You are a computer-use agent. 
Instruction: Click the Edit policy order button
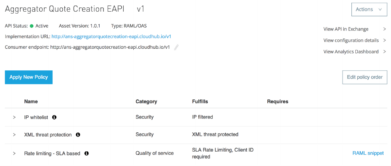tap(365, 77)
